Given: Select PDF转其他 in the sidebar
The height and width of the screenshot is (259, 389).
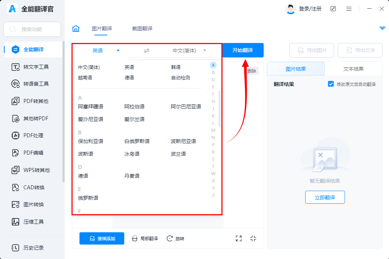Looking at the screenshot, I should (x=32, y=101).
